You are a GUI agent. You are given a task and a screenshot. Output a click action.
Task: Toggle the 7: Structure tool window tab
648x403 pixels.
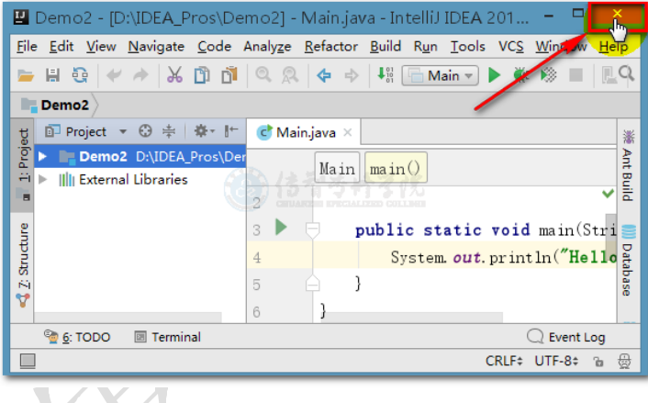pyautogui.click(x=23, y=264)
